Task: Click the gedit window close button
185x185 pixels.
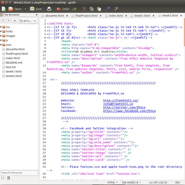Action: (2, 2)
